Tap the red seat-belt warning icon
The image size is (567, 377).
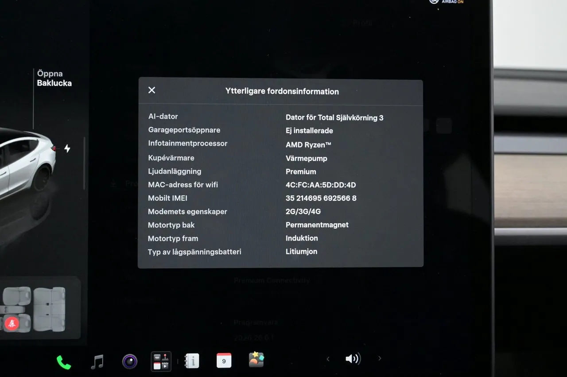(x=12, y=324)
